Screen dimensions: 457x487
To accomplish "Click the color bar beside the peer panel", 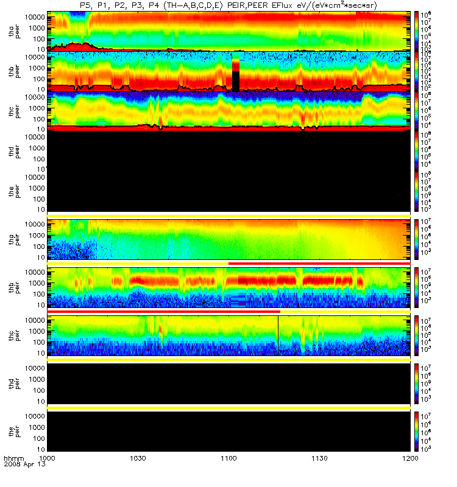I will tap(416, 191).
